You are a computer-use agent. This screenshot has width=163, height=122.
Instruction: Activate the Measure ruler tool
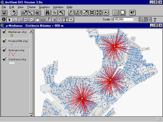[43, 19]
